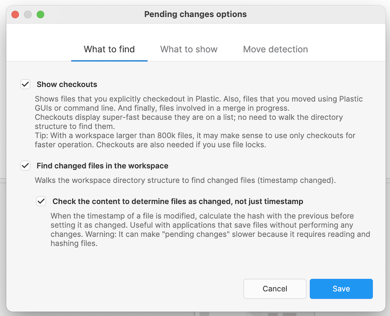The image size is (390, 316).
Task: Close the dialog with the red button
Action: (15, 15)
